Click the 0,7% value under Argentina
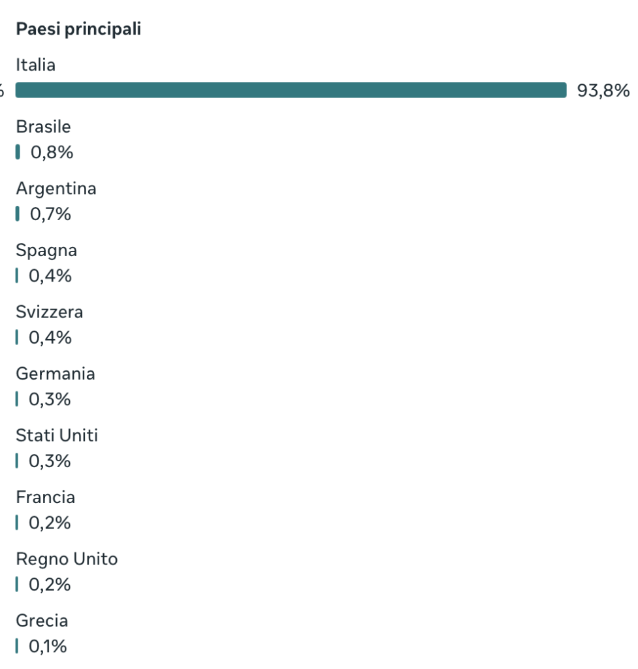638x669 pixels. 50,214
